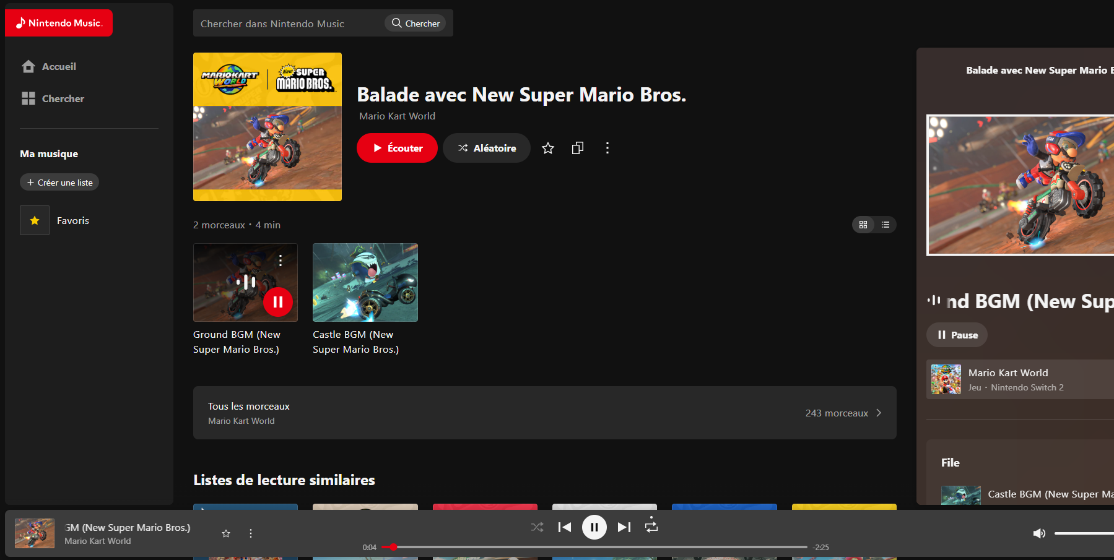Switch to list view
The height and width of the screenshot is (560, 1114).
click(886, 225)
